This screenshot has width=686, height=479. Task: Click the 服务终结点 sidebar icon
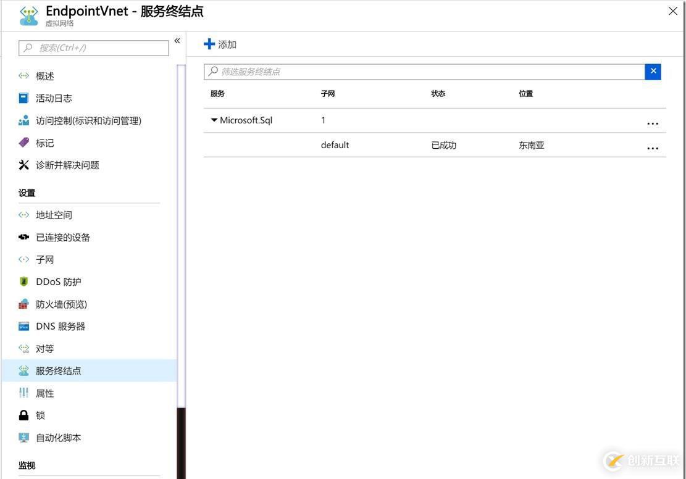(x=23, y=371)
